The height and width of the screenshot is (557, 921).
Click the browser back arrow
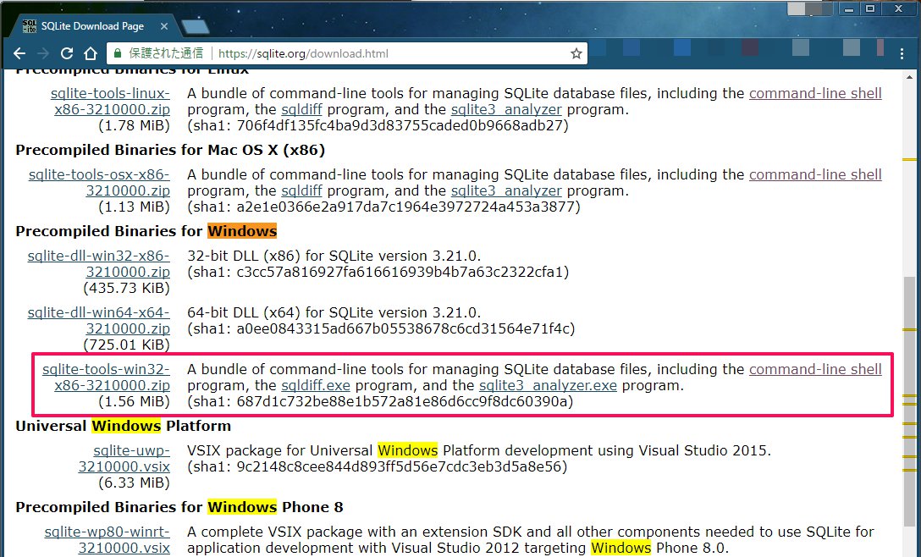pos(19,53)
